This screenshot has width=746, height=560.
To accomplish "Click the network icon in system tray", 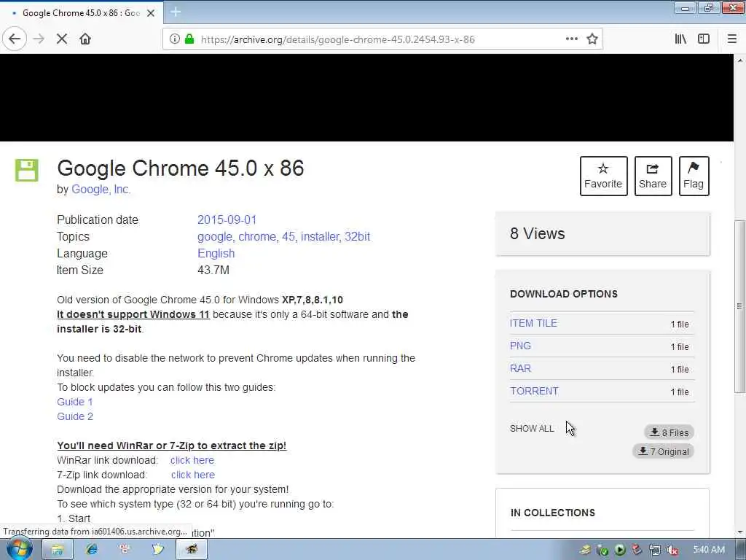I will [x=655, y=550].
